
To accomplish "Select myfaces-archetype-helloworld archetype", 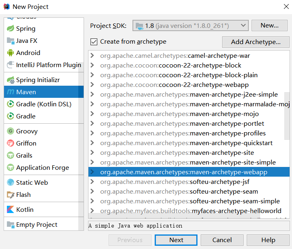I will pos(189,211).
